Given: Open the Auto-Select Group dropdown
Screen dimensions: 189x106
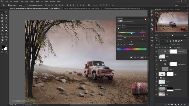Looking at the screenshot, I should tap(22, 5).
